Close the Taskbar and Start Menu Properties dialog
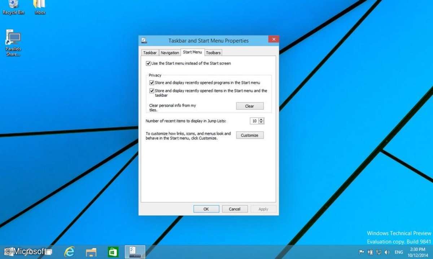The height and width of the screenshot is (259, 433). pos(274,39)
